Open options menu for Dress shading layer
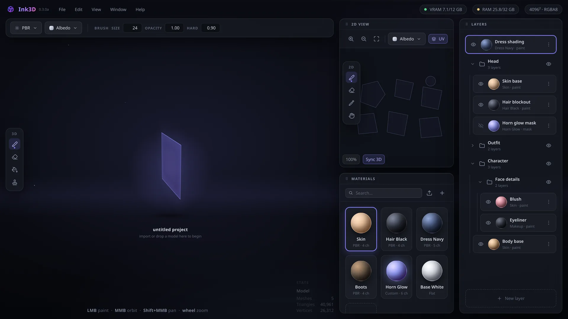 [548, 45]
